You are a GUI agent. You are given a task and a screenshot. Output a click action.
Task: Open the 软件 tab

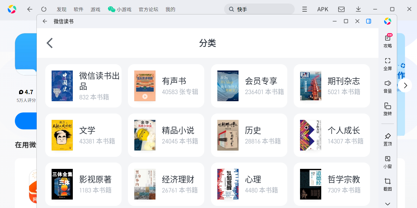(x=78, y=10)
